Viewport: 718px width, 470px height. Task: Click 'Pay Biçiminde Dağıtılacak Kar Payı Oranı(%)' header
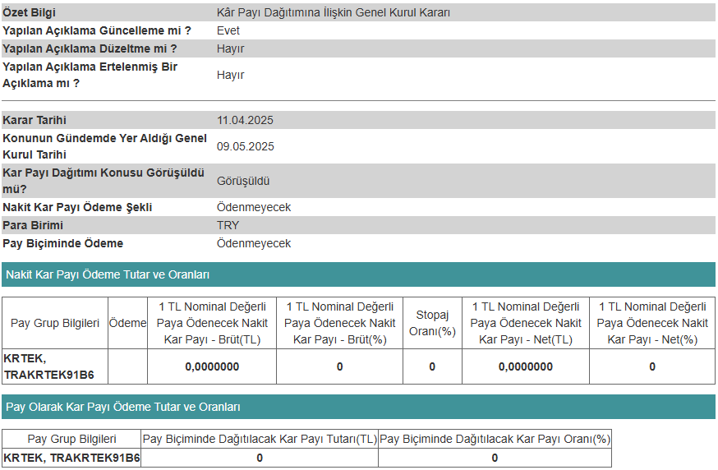(x=495, y=439)
